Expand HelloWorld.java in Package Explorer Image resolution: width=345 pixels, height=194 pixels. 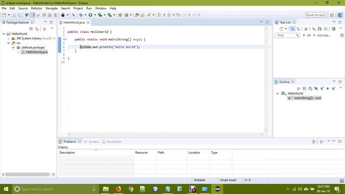18,52
